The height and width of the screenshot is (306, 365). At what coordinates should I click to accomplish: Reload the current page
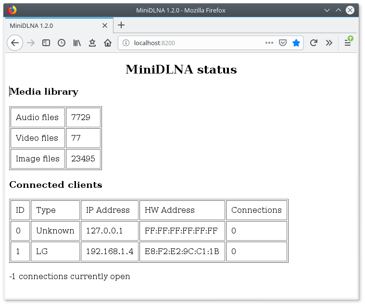click(314, 43)
